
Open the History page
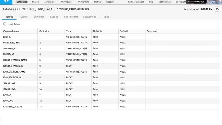pyautogui.click(x=98, y=2)
